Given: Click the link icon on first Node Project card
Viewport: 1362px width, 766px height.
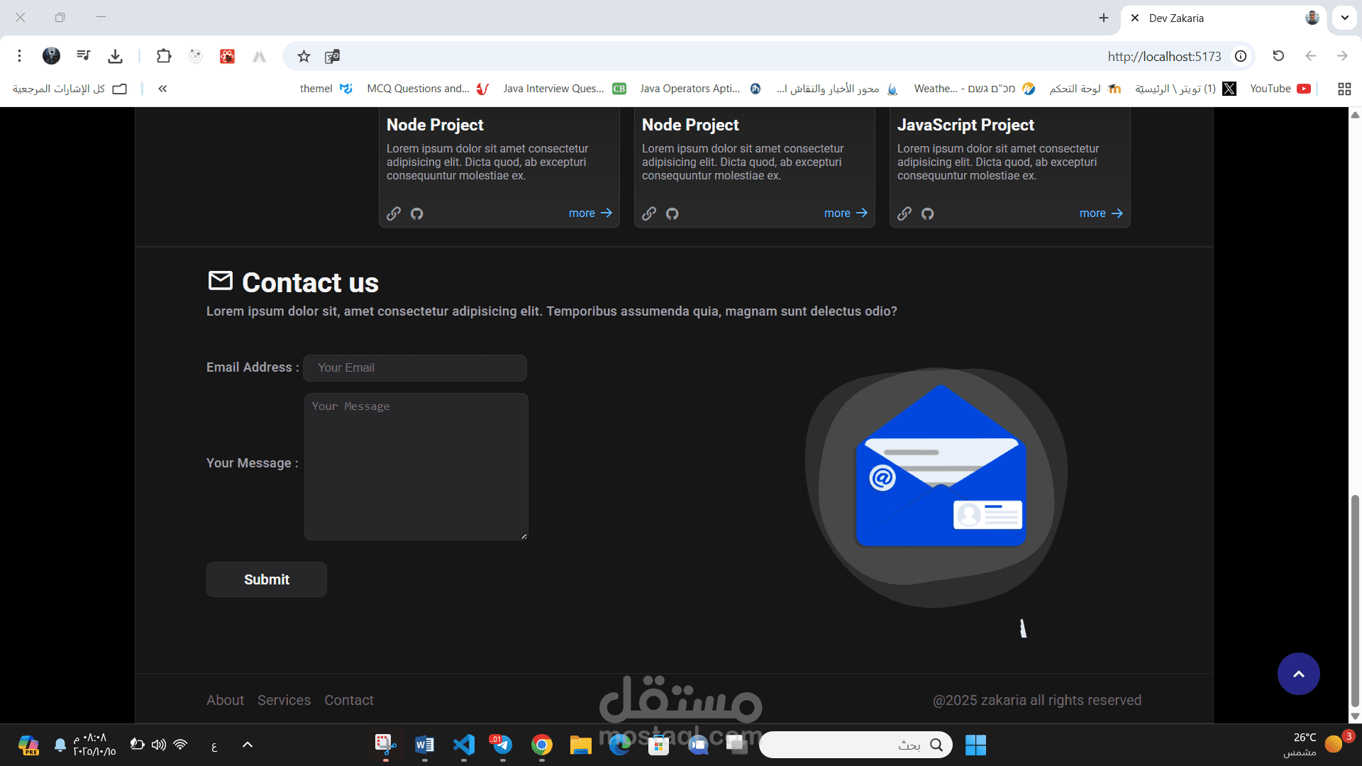Looking at the screenshot, I should (394, 213).
